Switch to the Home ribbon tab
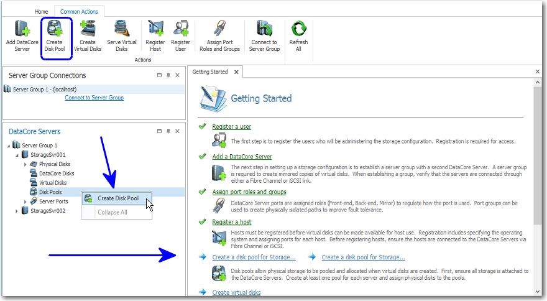The width and height of the screenshot is (547, 301). tap(41, 11)
